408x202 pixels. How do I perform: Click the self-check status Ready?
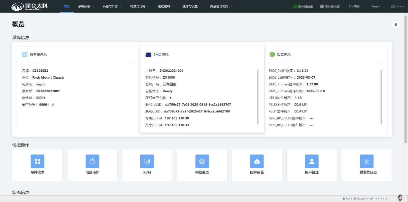click(168, 91)
